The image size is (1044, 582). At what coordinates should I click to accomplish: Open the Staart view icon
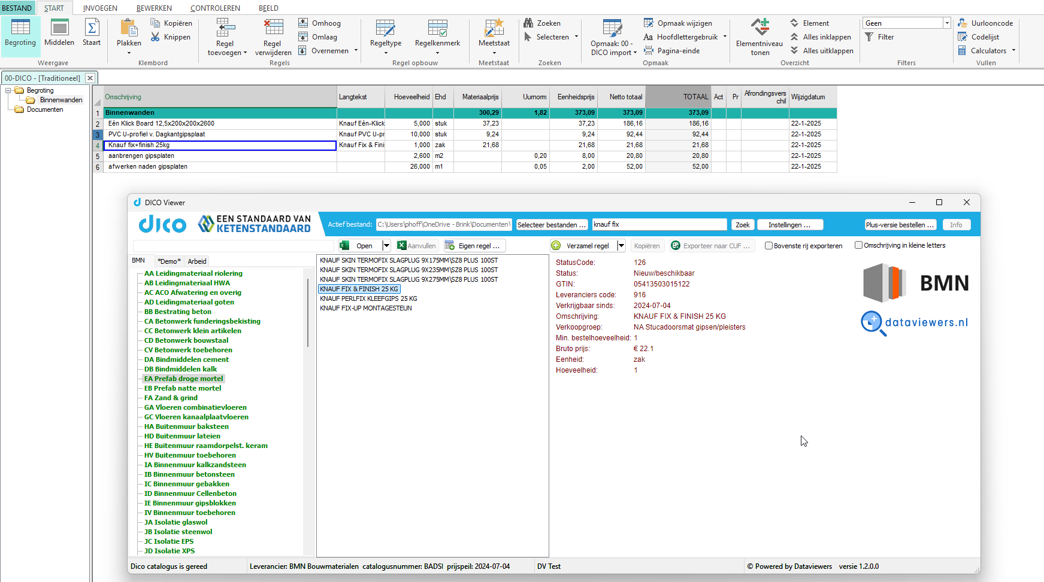tap(92, 28)
